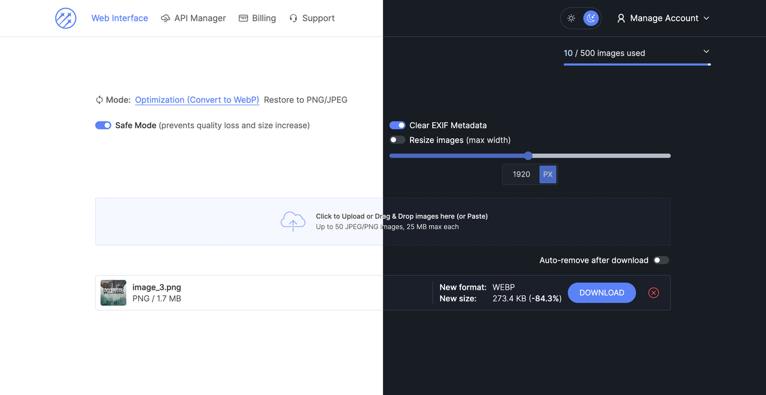The width and height of the screenshot is (766, 395).
Task: Click the site logo with arrows
Action: point(66,19)
